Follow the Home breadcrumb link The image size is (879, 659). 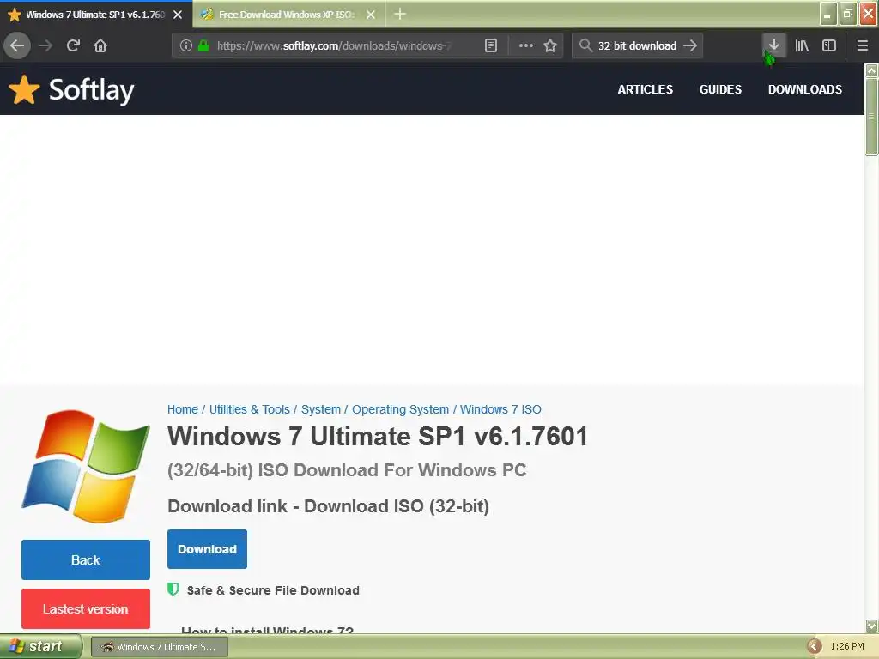pos(183,409)
